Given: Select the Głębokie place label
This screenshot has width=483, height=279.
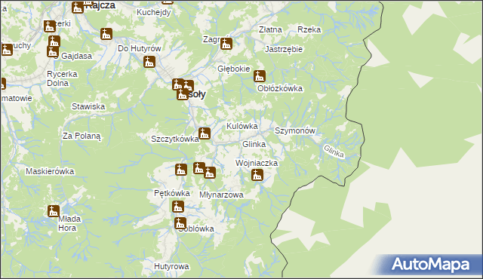Looking at the screenshot, I should [x=234, y=69].
